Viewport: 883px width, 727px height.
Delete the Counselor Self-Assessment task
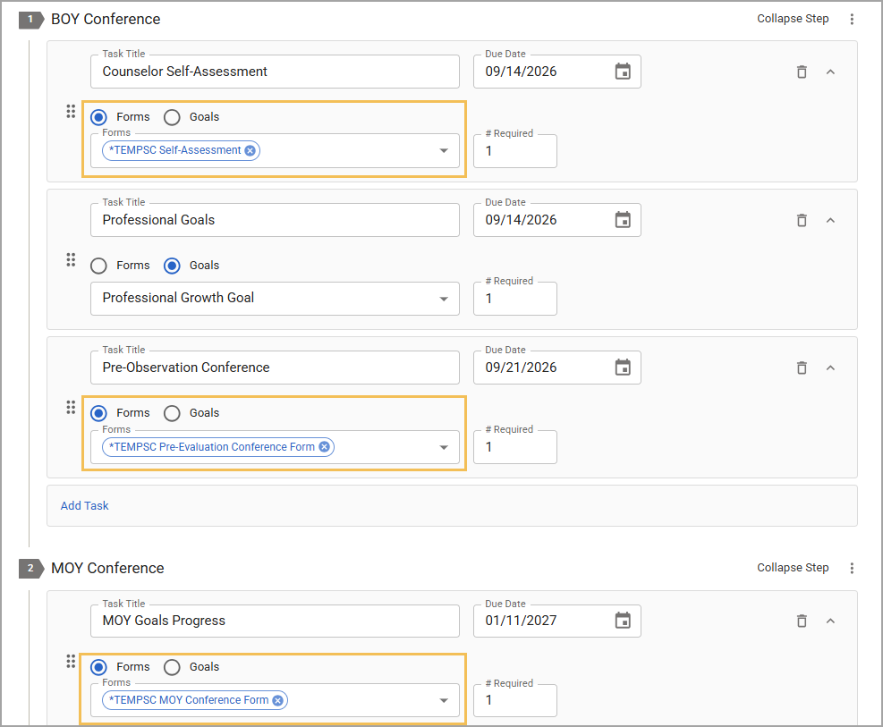(x=802, y=72)
